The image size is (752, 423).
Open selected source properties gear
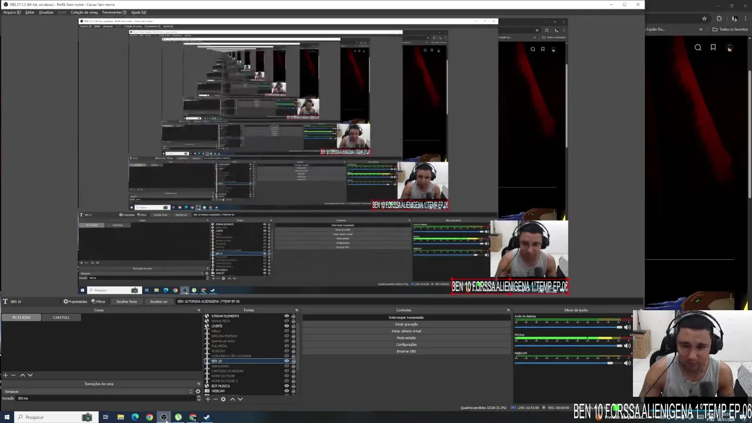coord(223,399)
